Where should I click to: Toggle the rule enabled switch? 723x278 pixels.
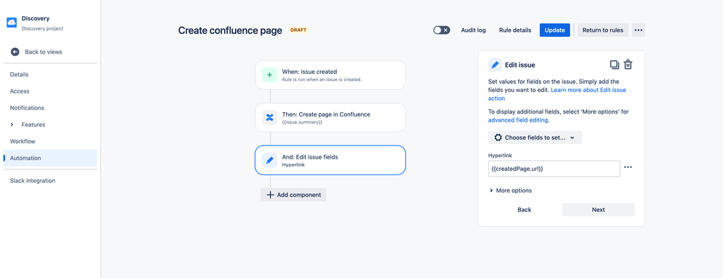pyautogui.click(x=442, y=30)
